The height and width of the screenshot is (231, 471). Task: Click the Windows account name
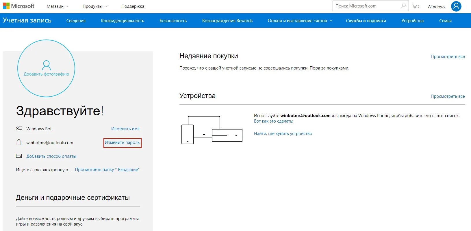click(436, 7)
